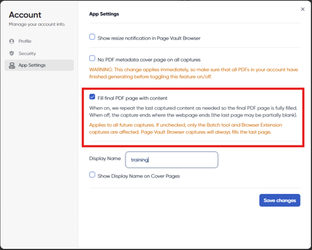Screen dimensions: 312x250
Task: Close the Account dialog with X
Action: point(303,9)
